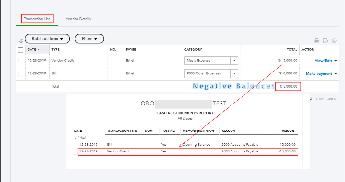The width and height of the screenshot is (345, 182).
Task: Click All Dates report subtitle
Action: [185, 118]
